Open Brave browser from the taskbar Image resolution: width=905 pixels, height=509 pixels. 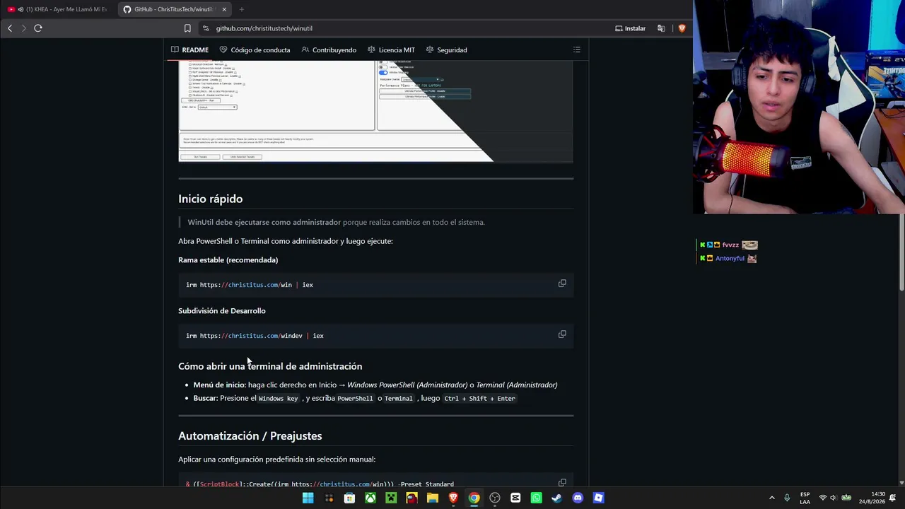click(453, 498)
